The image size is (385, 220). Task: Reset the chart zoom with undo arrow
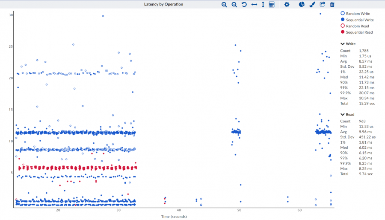(x=244, y=4)
